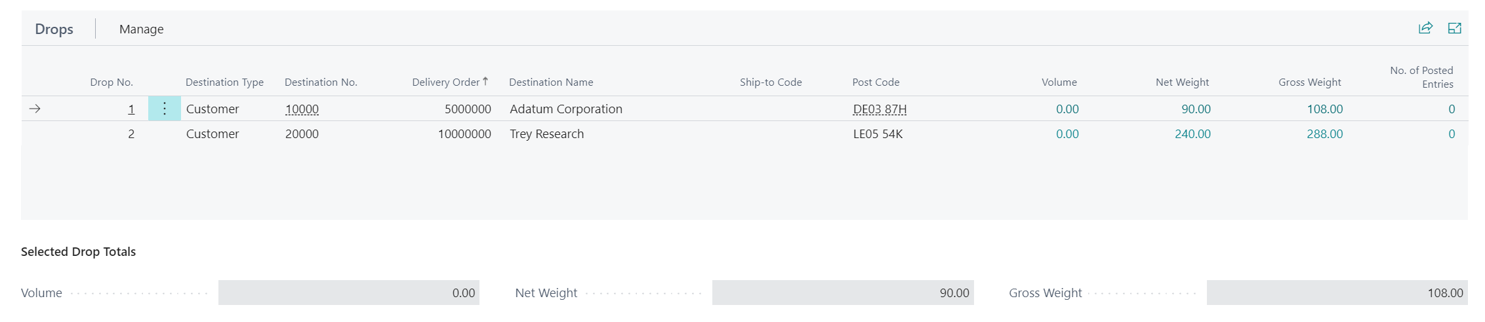
Task: Select Drop No. 2 cell
Action: tap(131, 134)
